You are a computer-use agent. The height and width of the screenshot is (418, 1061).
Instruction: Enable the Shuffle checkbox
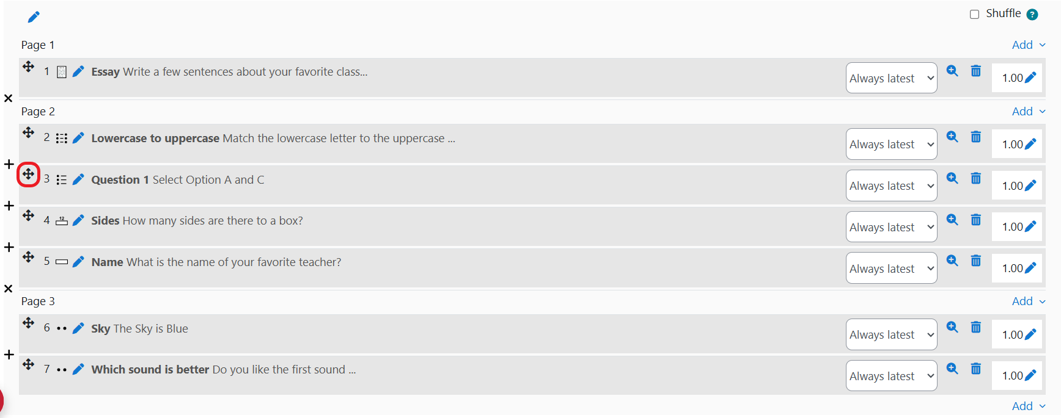pos(974,15)
